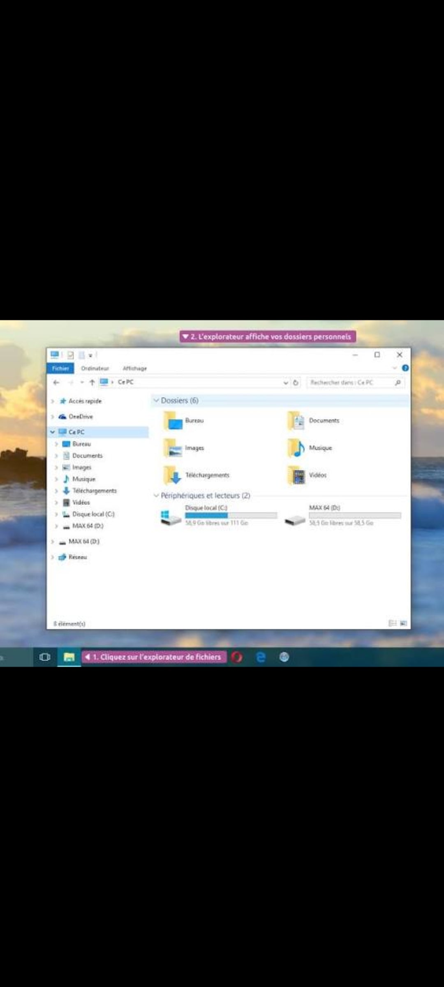Select Téléchargements in the navigation tree

[x=94, y=491]
